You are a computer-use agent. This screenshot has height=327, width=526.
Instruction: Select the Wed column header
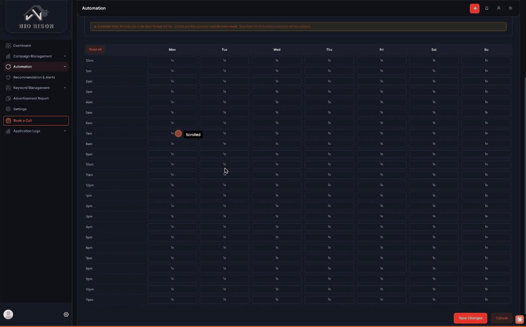(277, 50)
